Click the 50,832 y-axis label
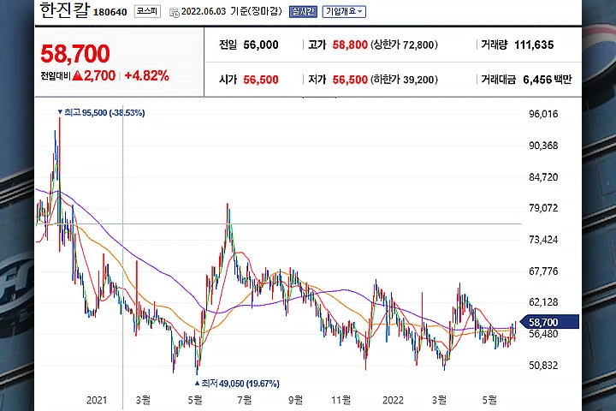 [543, 366]
